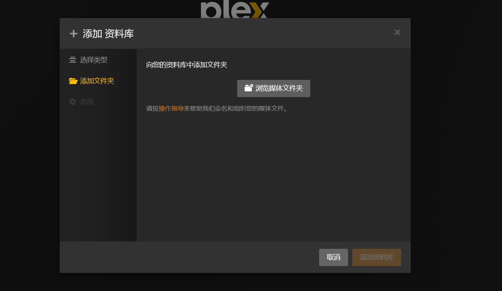
Task: Click the list icon beside 选择类型
Action: (72, 60)
